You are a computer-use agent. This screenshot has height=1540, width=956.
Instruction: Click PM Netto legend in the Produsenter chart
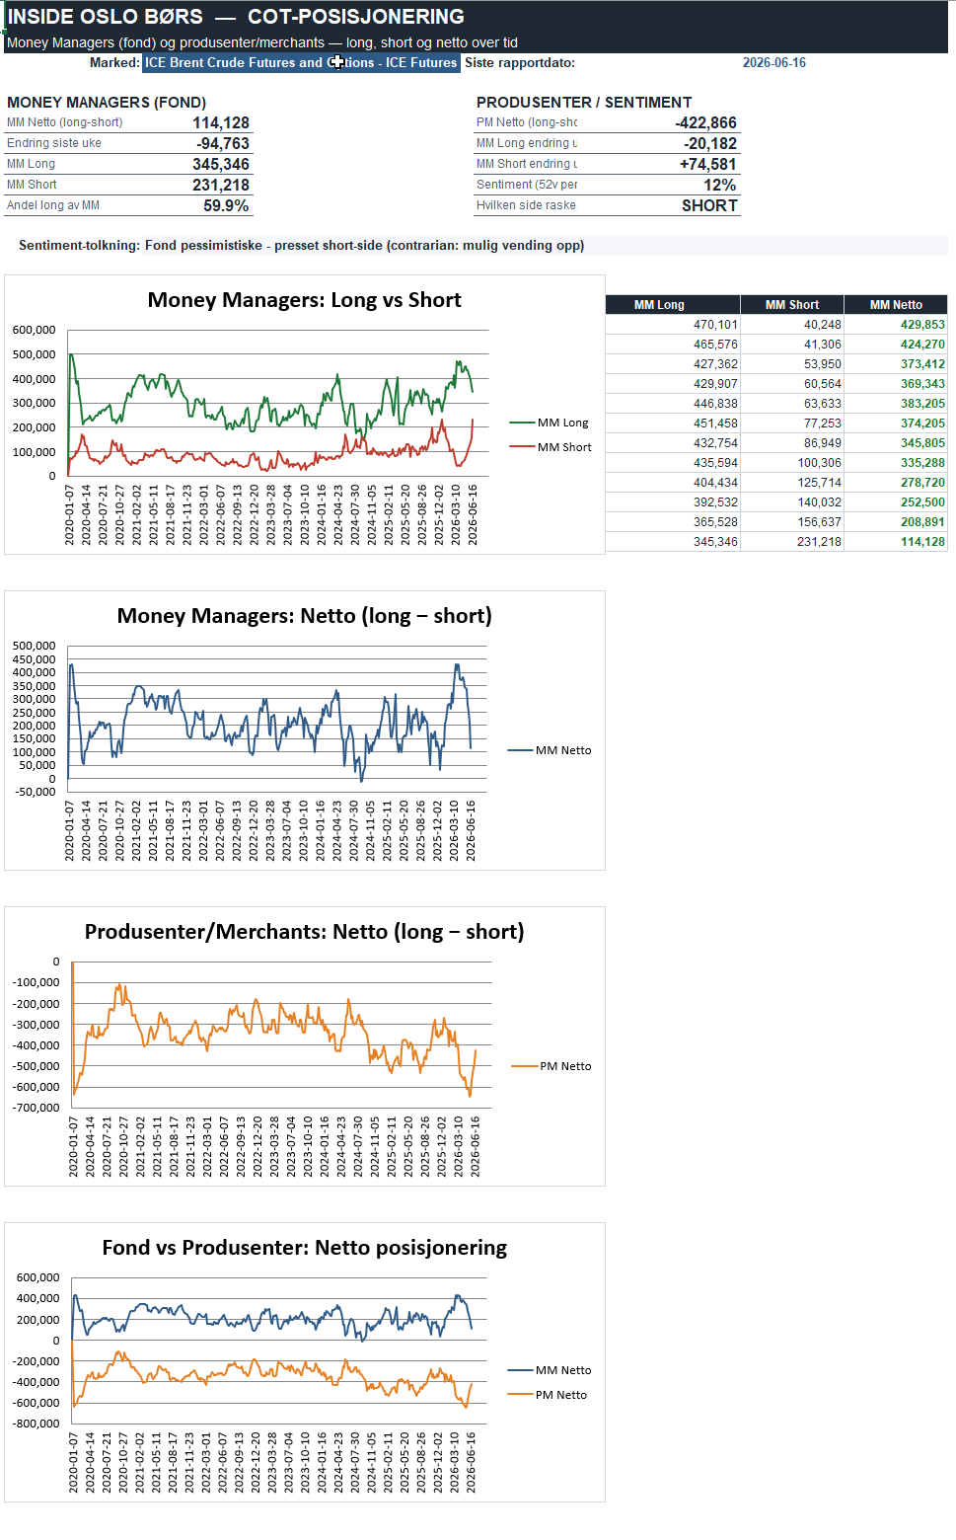click(552, 1066)
